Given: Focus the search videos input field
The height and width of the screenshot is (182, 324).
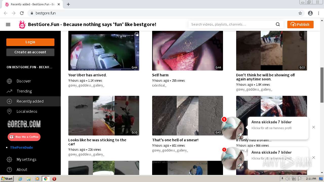Looking at the screenshot, I should pos(232,25).
